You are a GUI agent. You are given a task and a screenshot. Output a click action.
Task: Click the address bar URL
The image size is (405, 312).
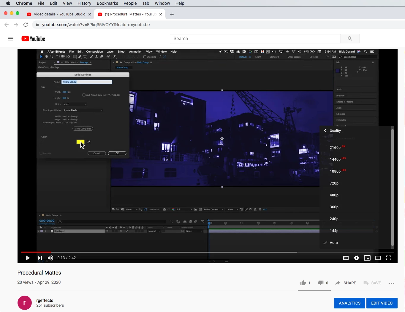tap(96, 25)
